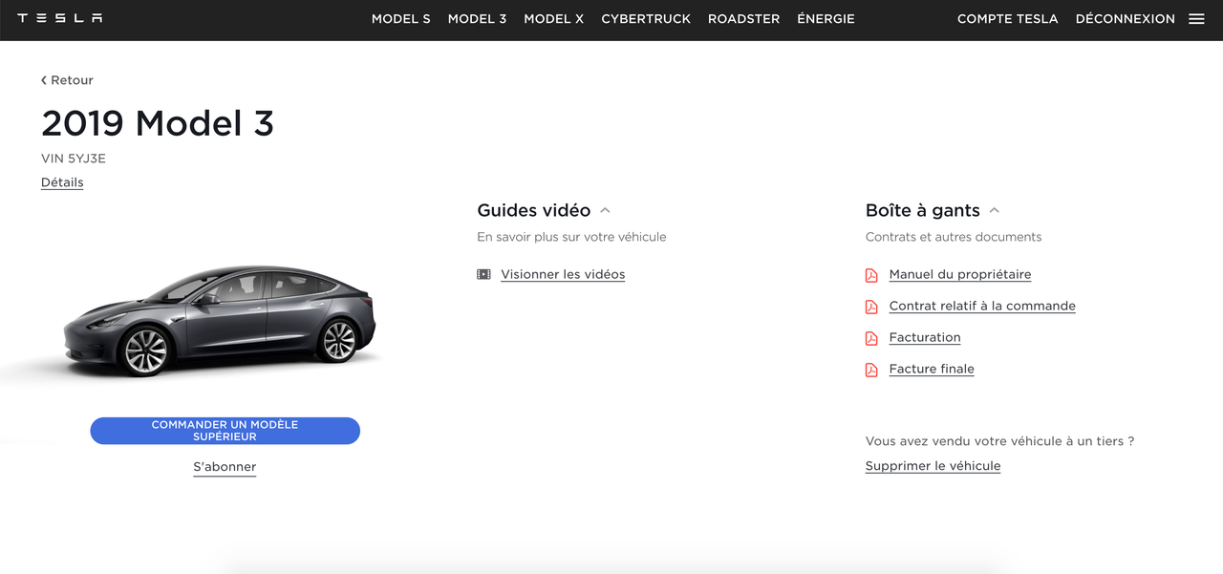This screenshot has width=1223, height=574.
Task: Open the Cybertruck menu item
Action: coord(646,18)
